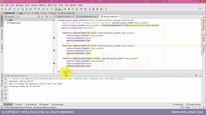
Task: Open the Terminal tool window
Action: coord(44,104)
